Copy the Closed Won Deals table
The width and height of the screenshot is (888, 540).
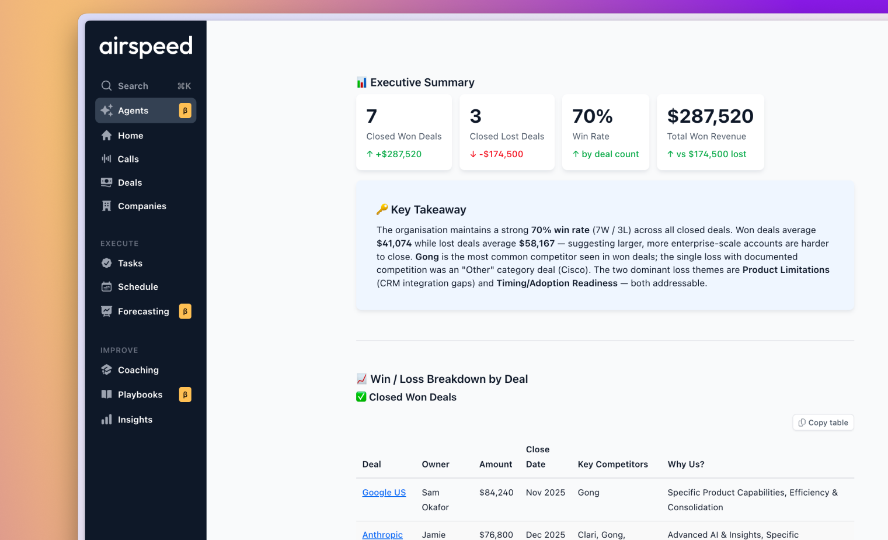(823, 423)
